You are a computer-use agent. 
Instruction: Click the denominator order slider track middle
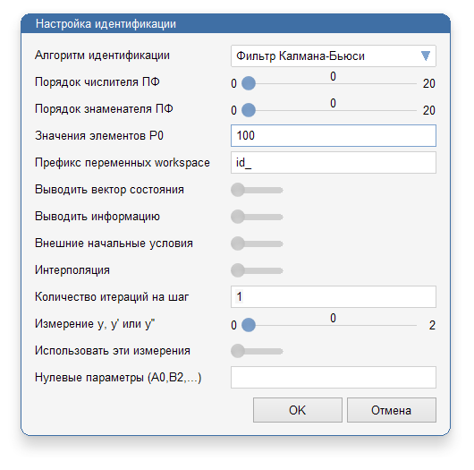[x=333, y=110]
